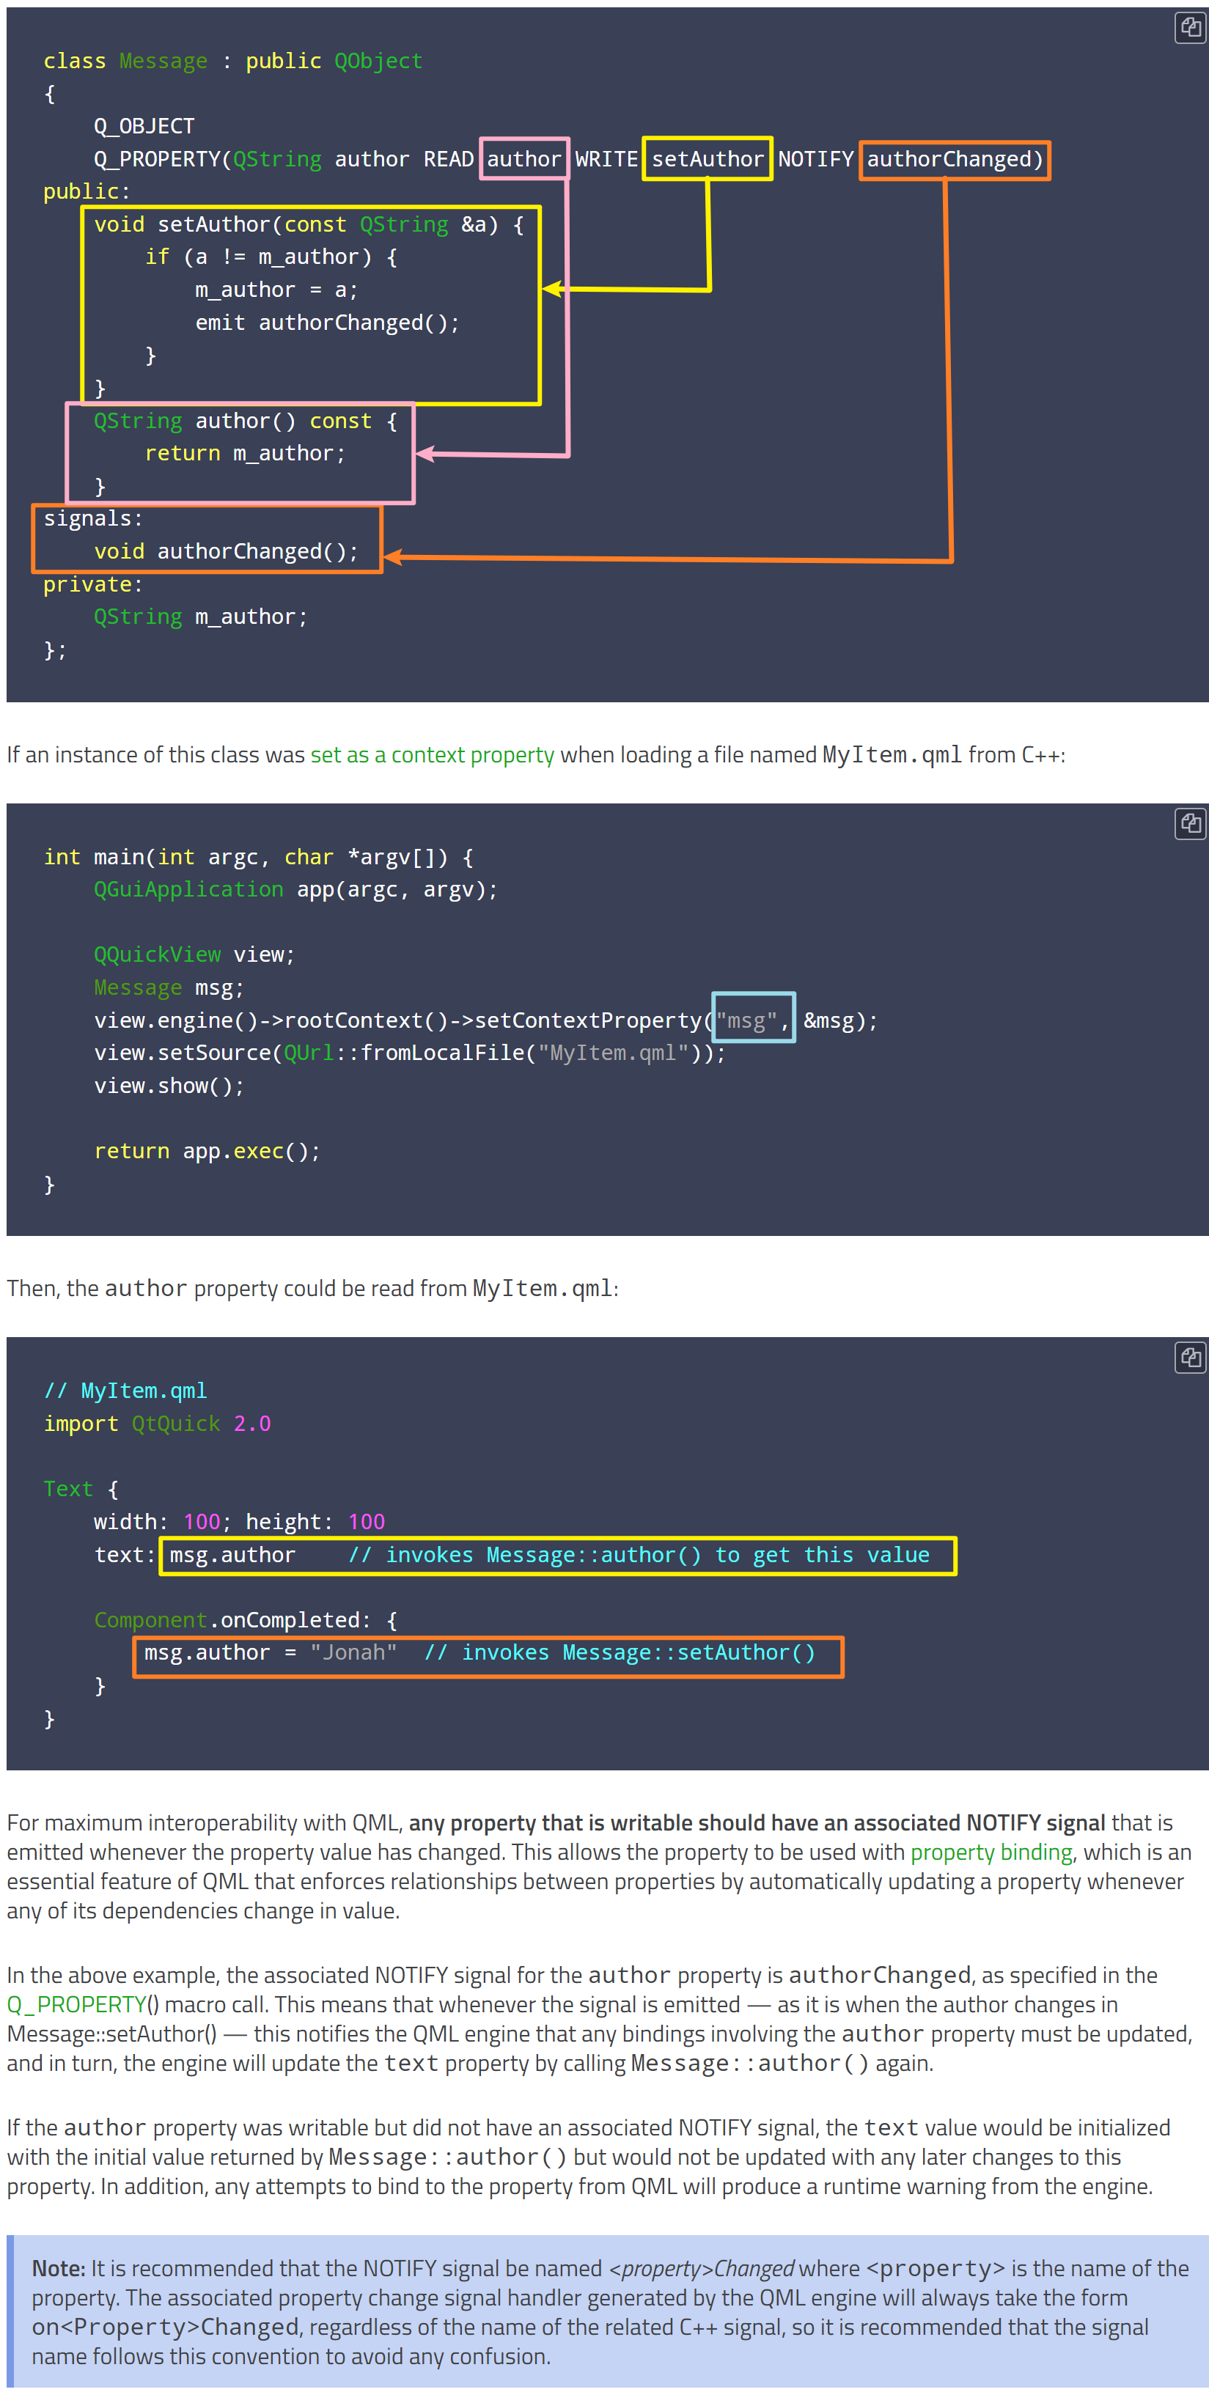
Task: Click 'QQuickView view;' line
Action: (x=194, y=954)
